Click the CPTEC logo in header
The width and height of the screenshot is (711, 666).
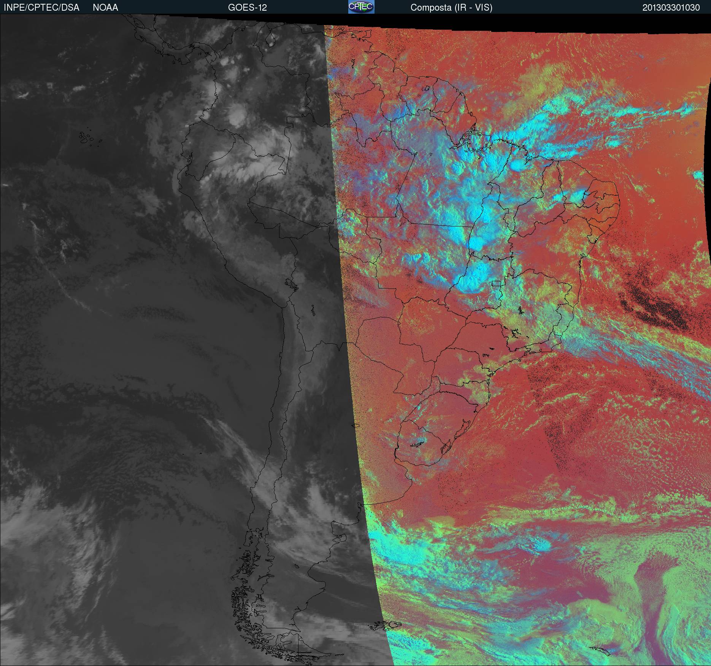[361, 7]
